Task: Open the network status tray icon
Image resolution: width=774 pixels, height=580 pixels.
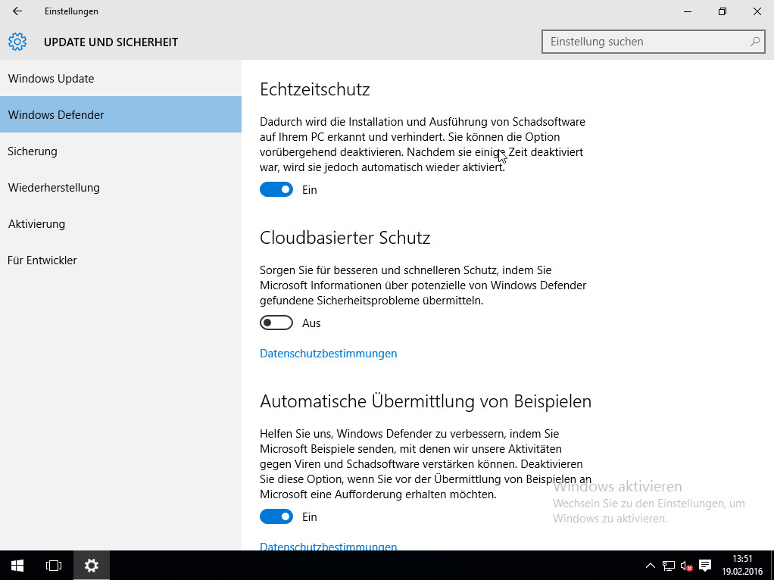Action: (669, 566)
